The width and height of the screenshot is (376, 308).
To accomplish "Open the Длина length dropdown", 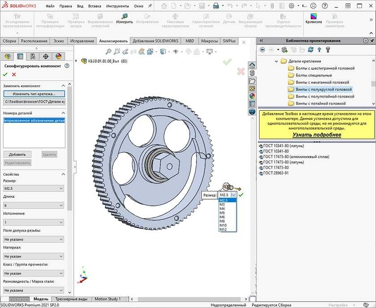I will pyautogui.click(x=34, y=205).
